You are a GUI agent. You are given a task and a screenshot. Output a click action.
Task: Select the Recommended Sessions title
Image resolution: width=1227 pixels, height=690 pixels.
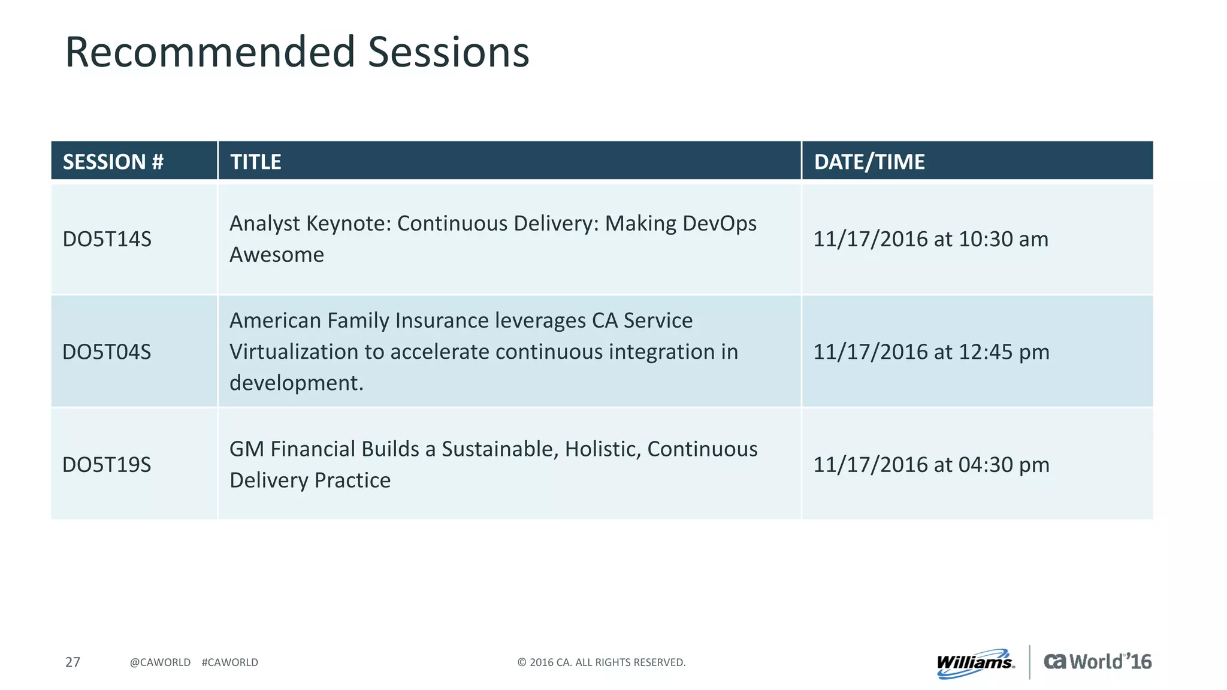pyautogui.click(x=297, y=52)
